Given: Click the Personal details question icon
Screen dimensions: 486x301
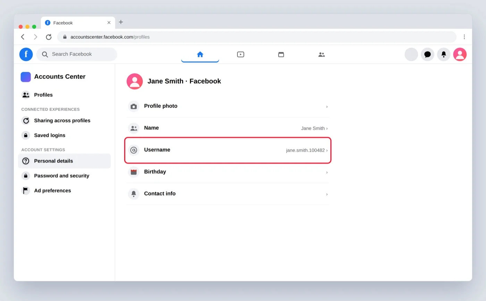Looking at the screenshot, I should (26, 161).
